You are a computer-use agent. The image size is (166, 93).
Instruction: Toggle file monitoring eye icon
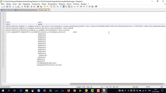pos(77,6)
